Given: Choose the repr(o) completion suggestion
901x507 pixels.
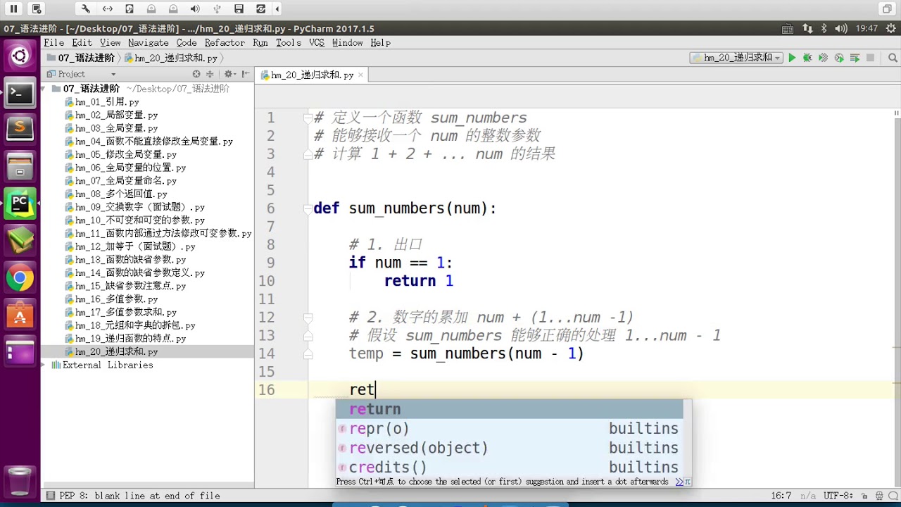Looking at the screenshot, I should [509, 428].
